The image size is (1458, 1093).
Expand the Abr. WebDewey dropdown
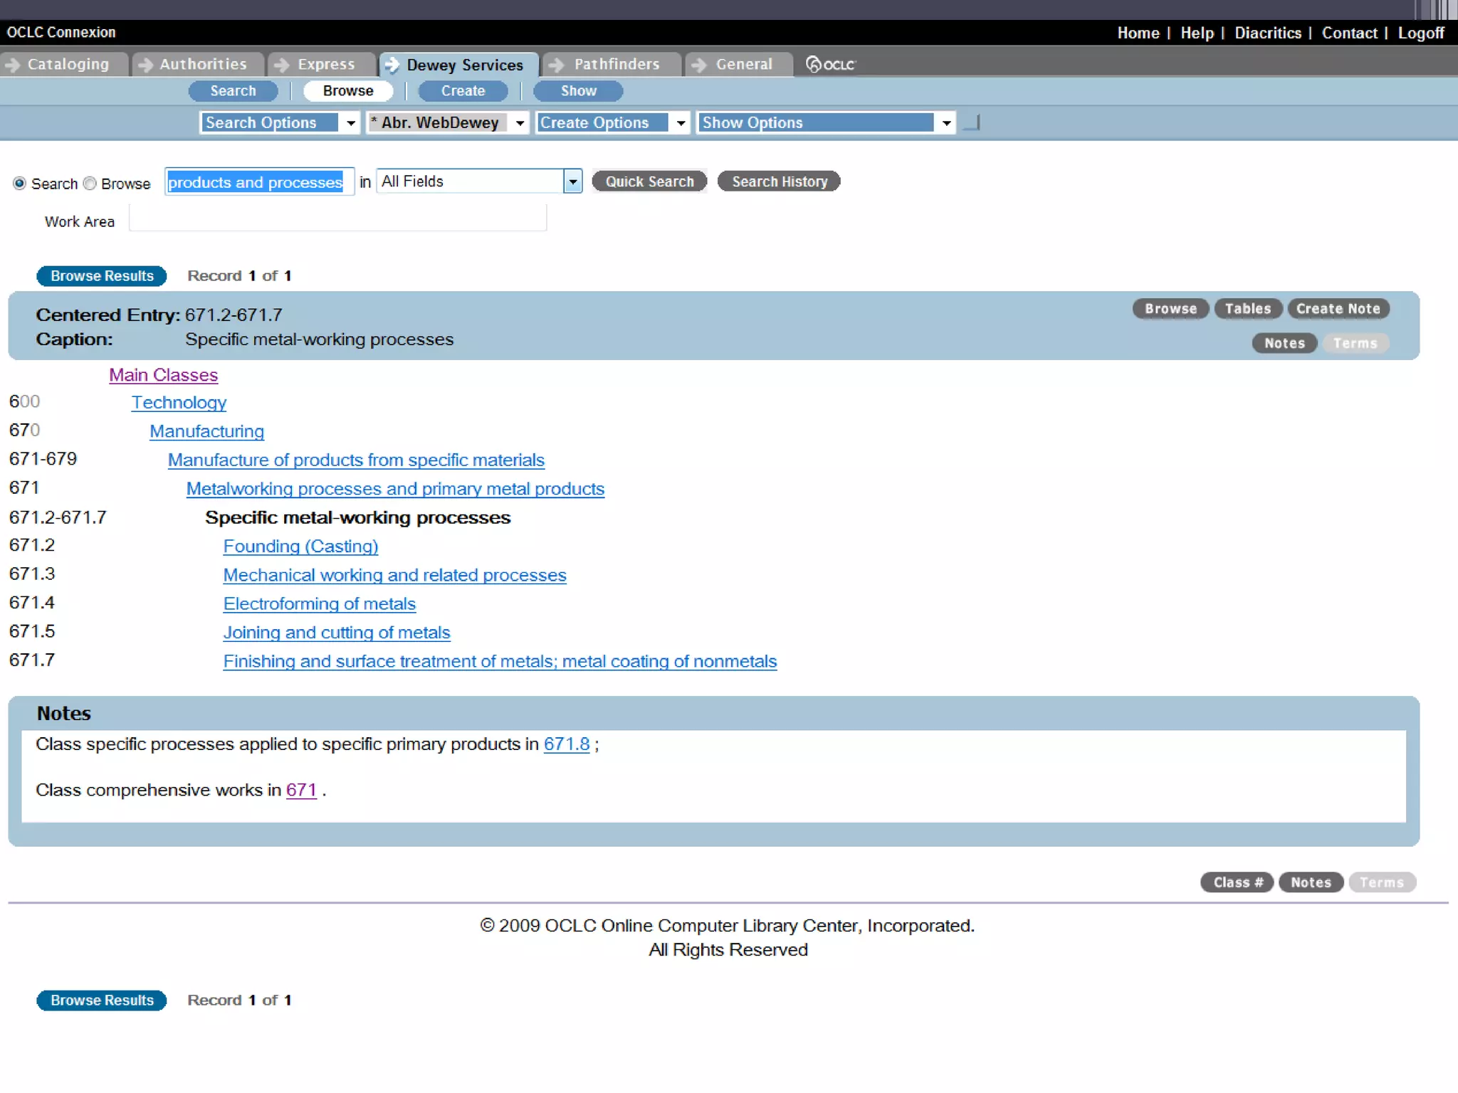point(520,123)
